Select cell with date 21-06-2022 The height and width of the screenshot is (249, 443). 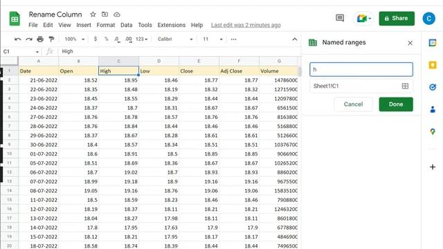(39, 80)
